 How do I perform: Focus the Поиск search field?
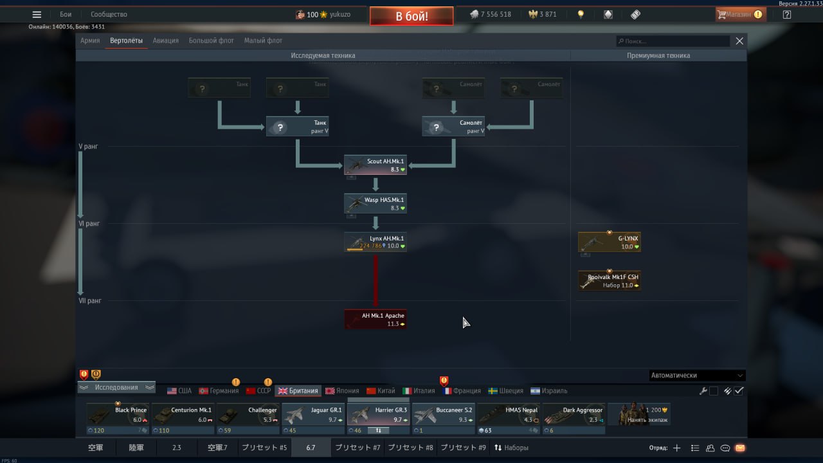point(673,41)
